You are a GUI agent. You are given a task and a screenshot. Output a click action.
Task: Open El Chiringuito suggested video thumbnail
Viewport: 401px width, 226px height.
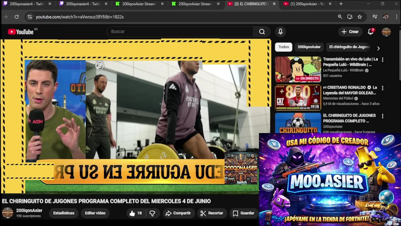pos(298,123)
